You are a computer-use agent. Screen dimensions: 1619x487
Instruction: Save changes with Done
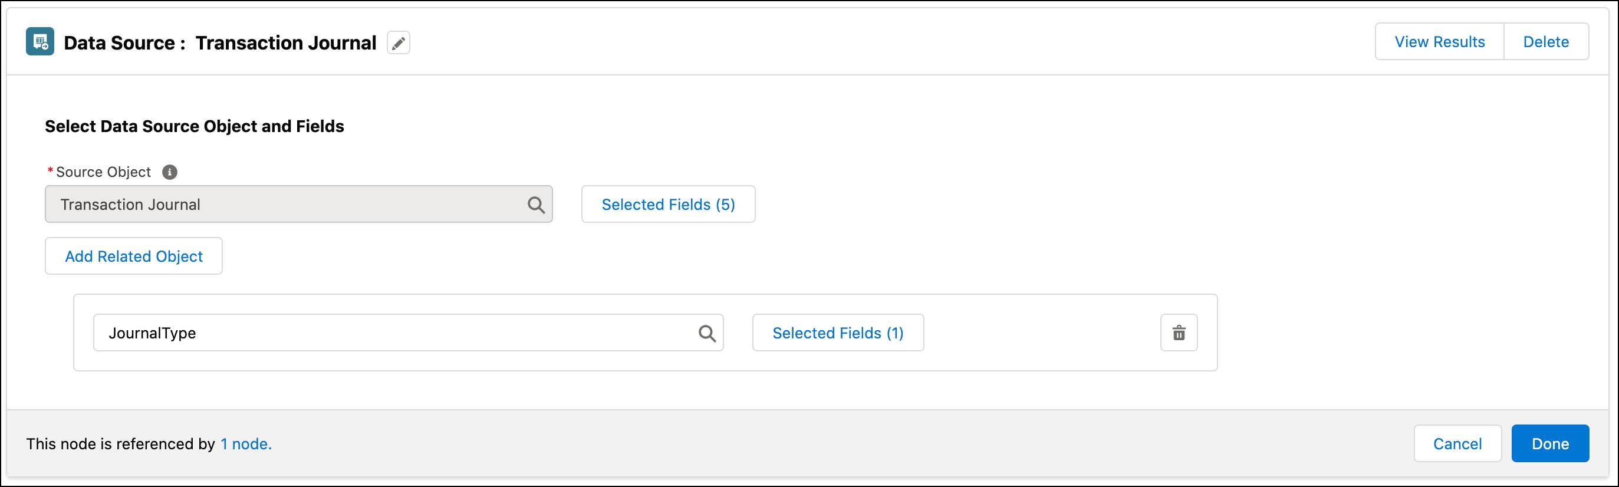point(1550,443)
